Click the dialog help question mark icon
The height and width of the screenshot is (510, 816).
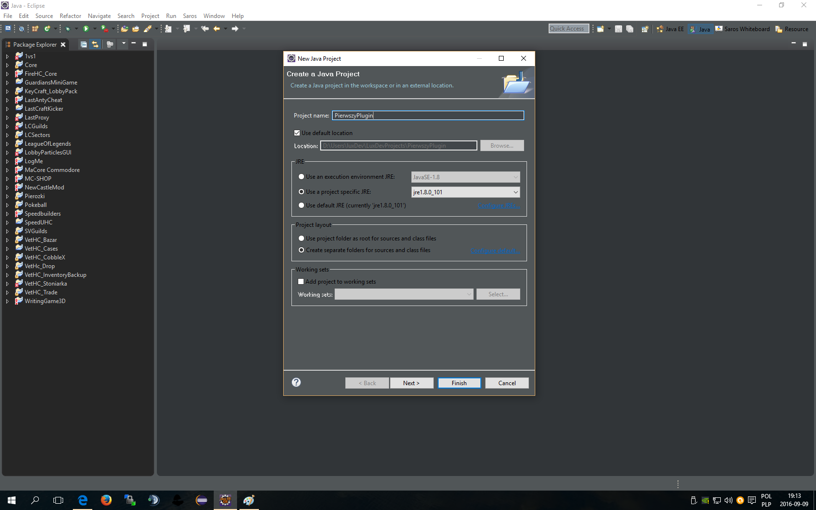pyautogui.click(x=296, y=382)
